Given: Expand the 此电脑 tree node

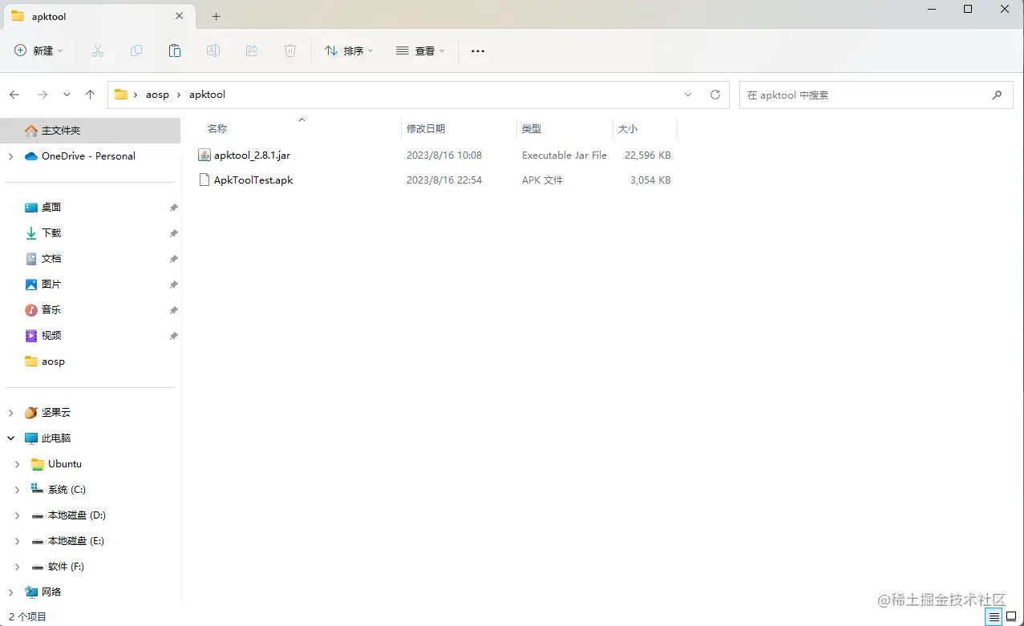Looking at the screenshot, I should click(x=10, y=438).
